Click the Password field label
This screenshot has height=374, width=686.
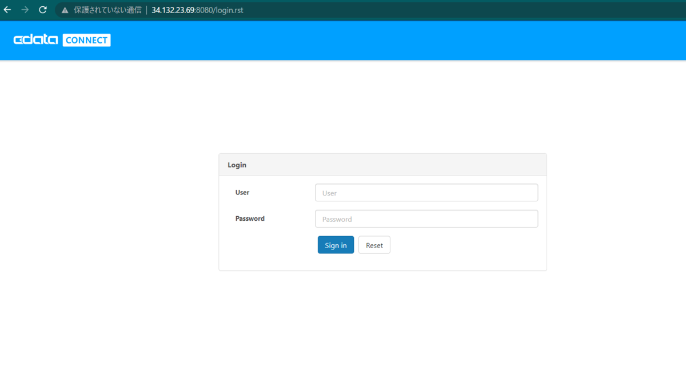coord(250,218)
